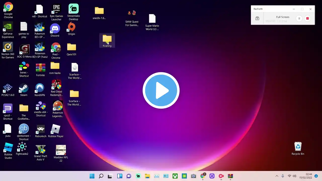This screenshot has height=181, width=322.
Task: Open WinRAR from the taskbar
Action: 230,176
